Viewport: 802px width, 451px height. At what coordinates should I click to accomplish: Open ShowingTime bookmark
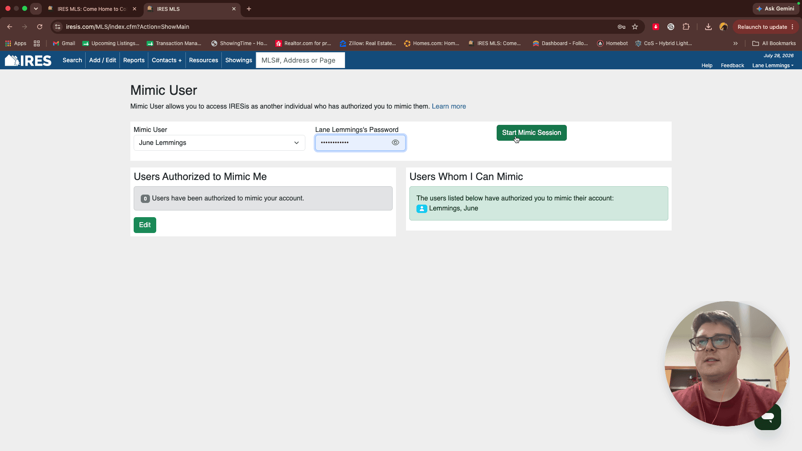point(239,43)
